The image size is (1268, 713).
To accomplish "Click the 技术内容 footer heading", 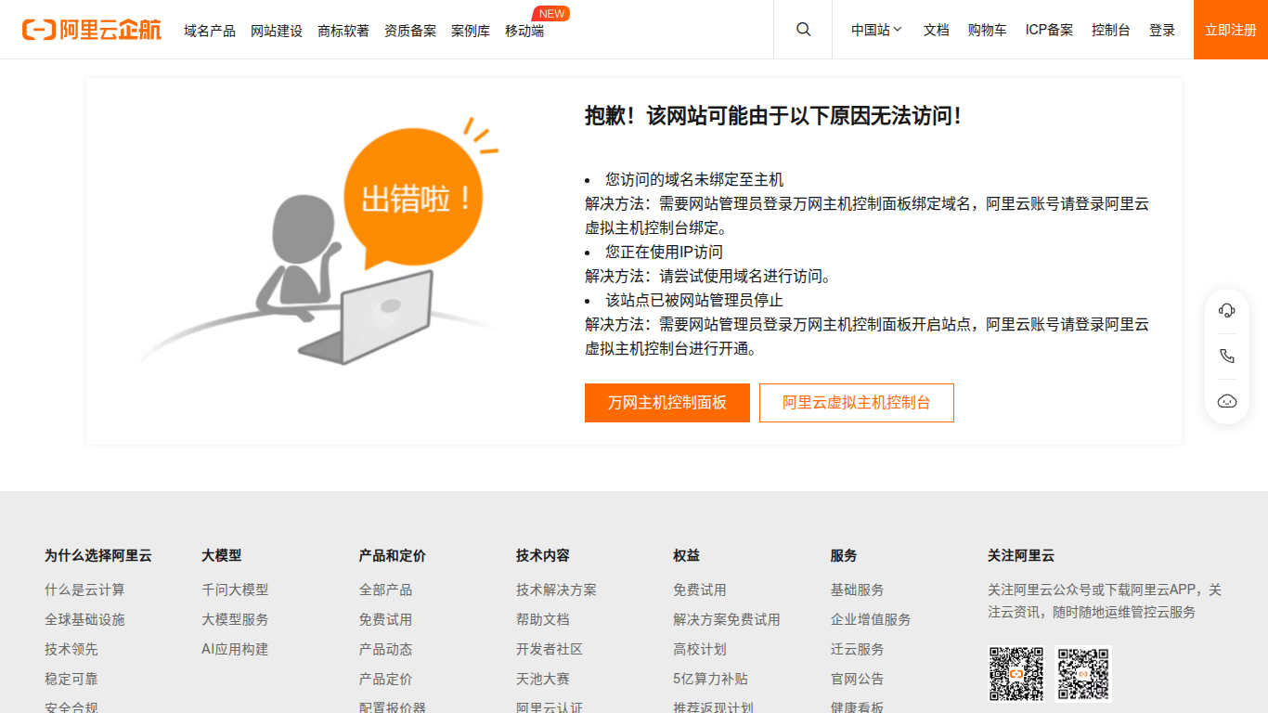I will (x=543, y=555).
